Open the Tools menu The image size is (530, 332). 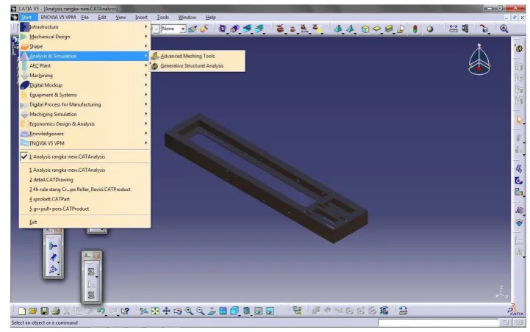(162, 17)
